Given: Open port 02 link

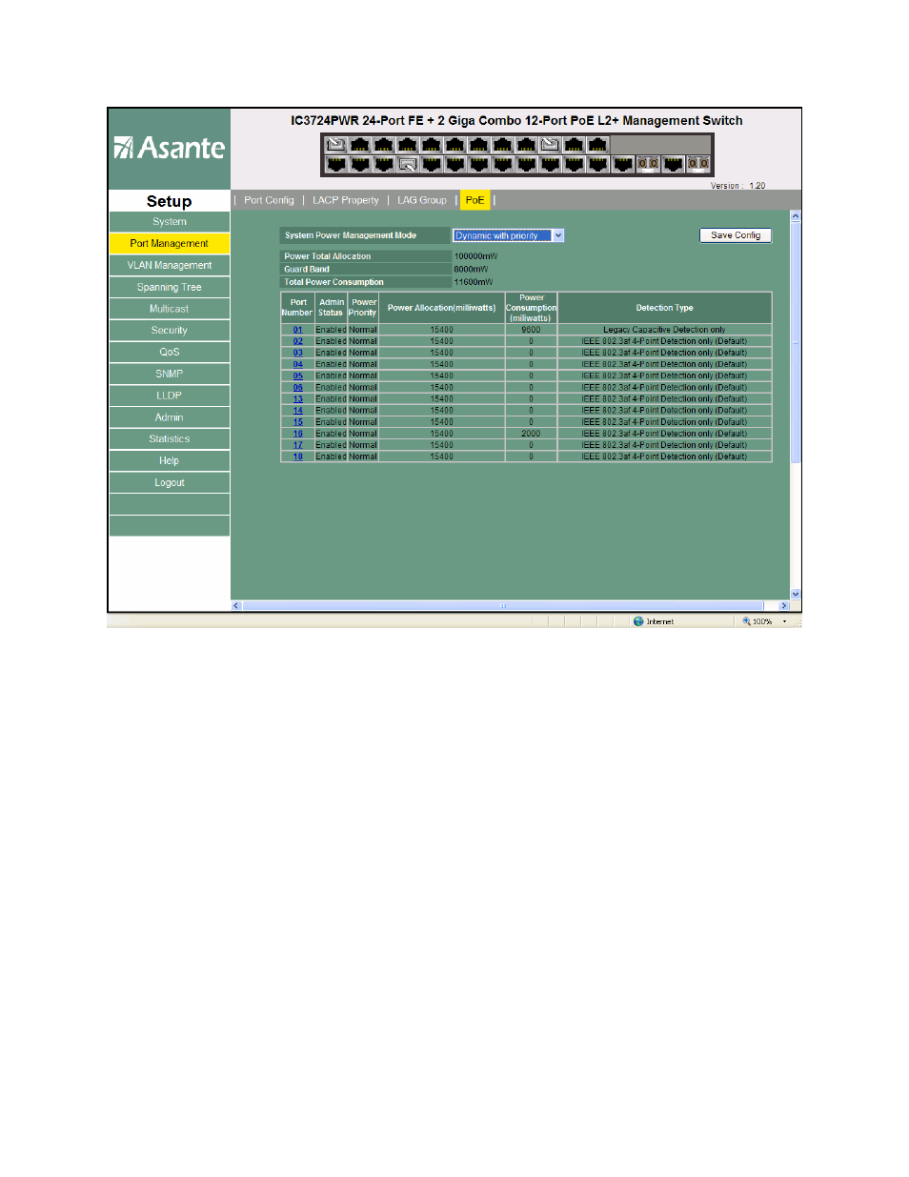Looking at the screenshot, I should pos(298,341).
